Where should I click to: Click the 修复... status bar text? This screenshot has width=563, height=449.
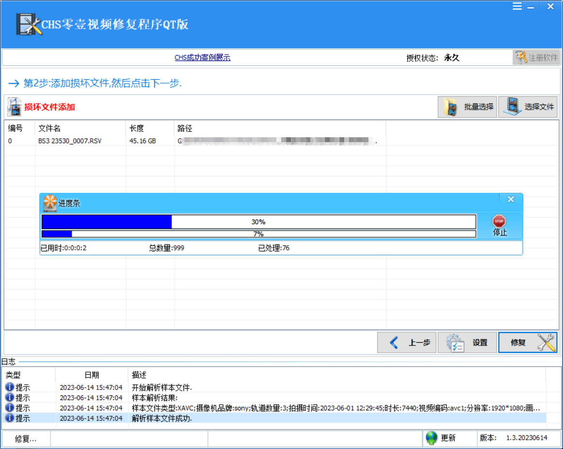pyautogui.click(x=26, y=438)
